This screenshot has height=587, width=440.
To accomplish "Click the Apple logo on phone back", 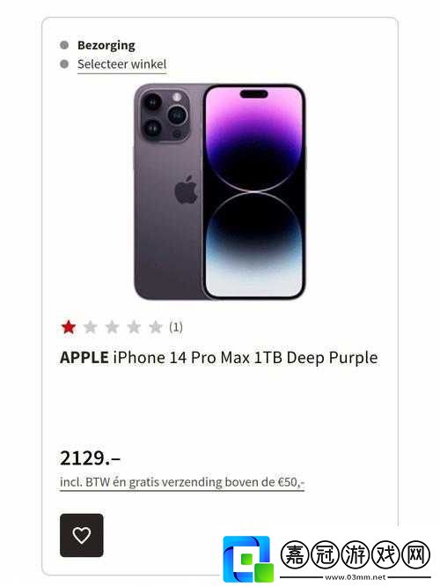I will pyautogui.click(x=187, y=189).
